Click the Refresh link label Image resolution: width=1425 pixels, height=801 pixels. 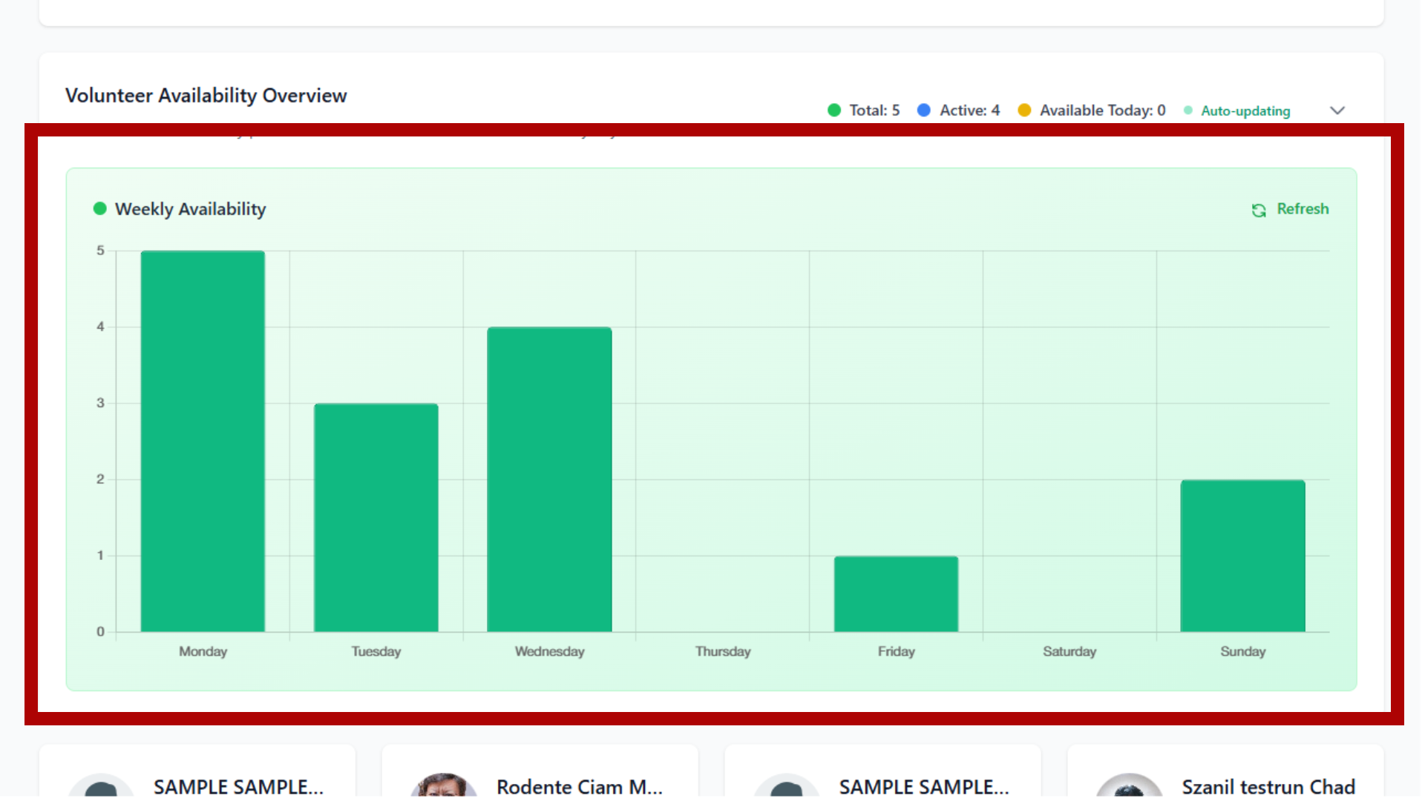1303,208
